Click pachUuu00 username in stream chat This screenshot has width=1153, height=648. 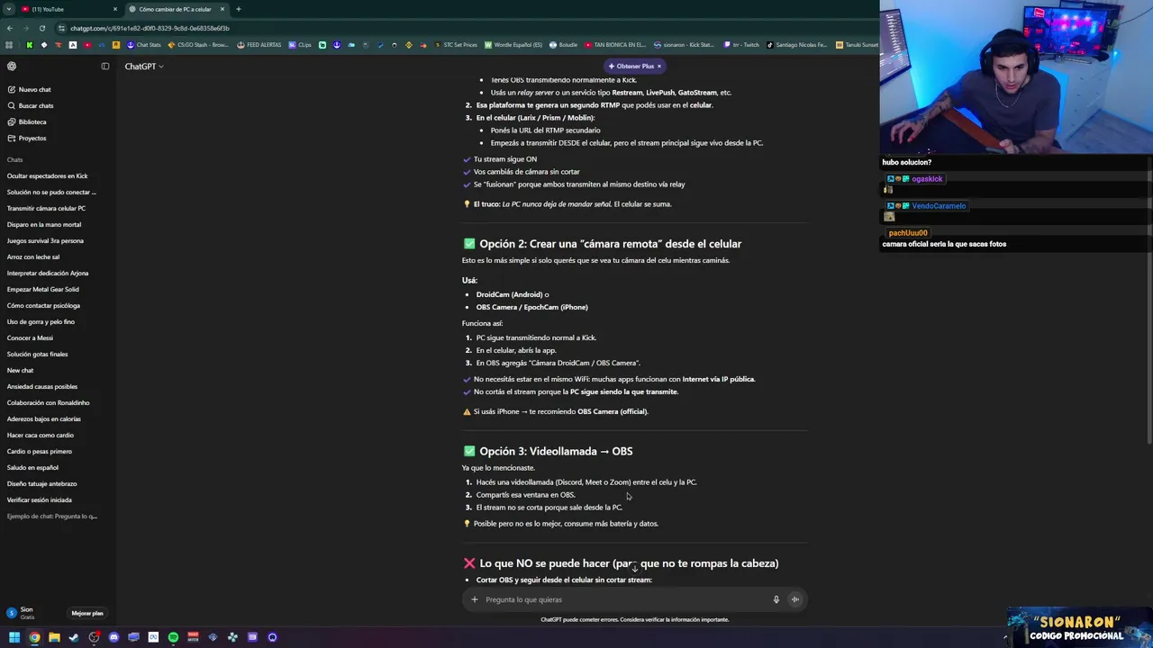pyautogui.click(x=907, y=233)
